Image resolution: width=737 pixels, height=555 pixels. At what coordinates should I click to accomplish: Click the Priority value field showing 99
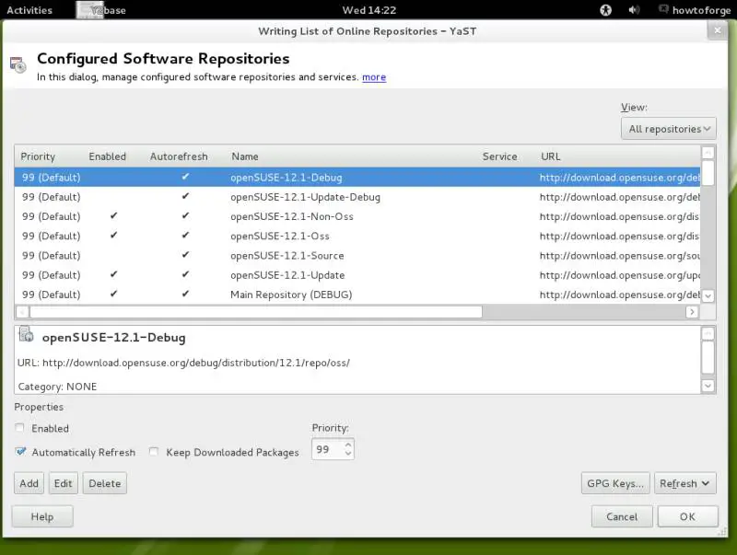pos(327,449)
